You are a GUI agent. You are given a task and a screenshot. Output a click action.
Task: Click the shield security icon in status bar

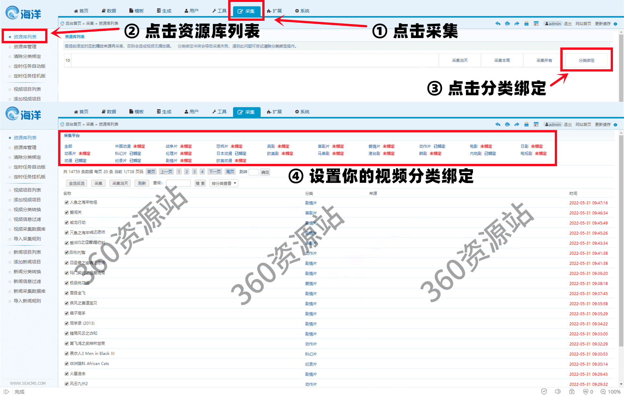point(544,391)
